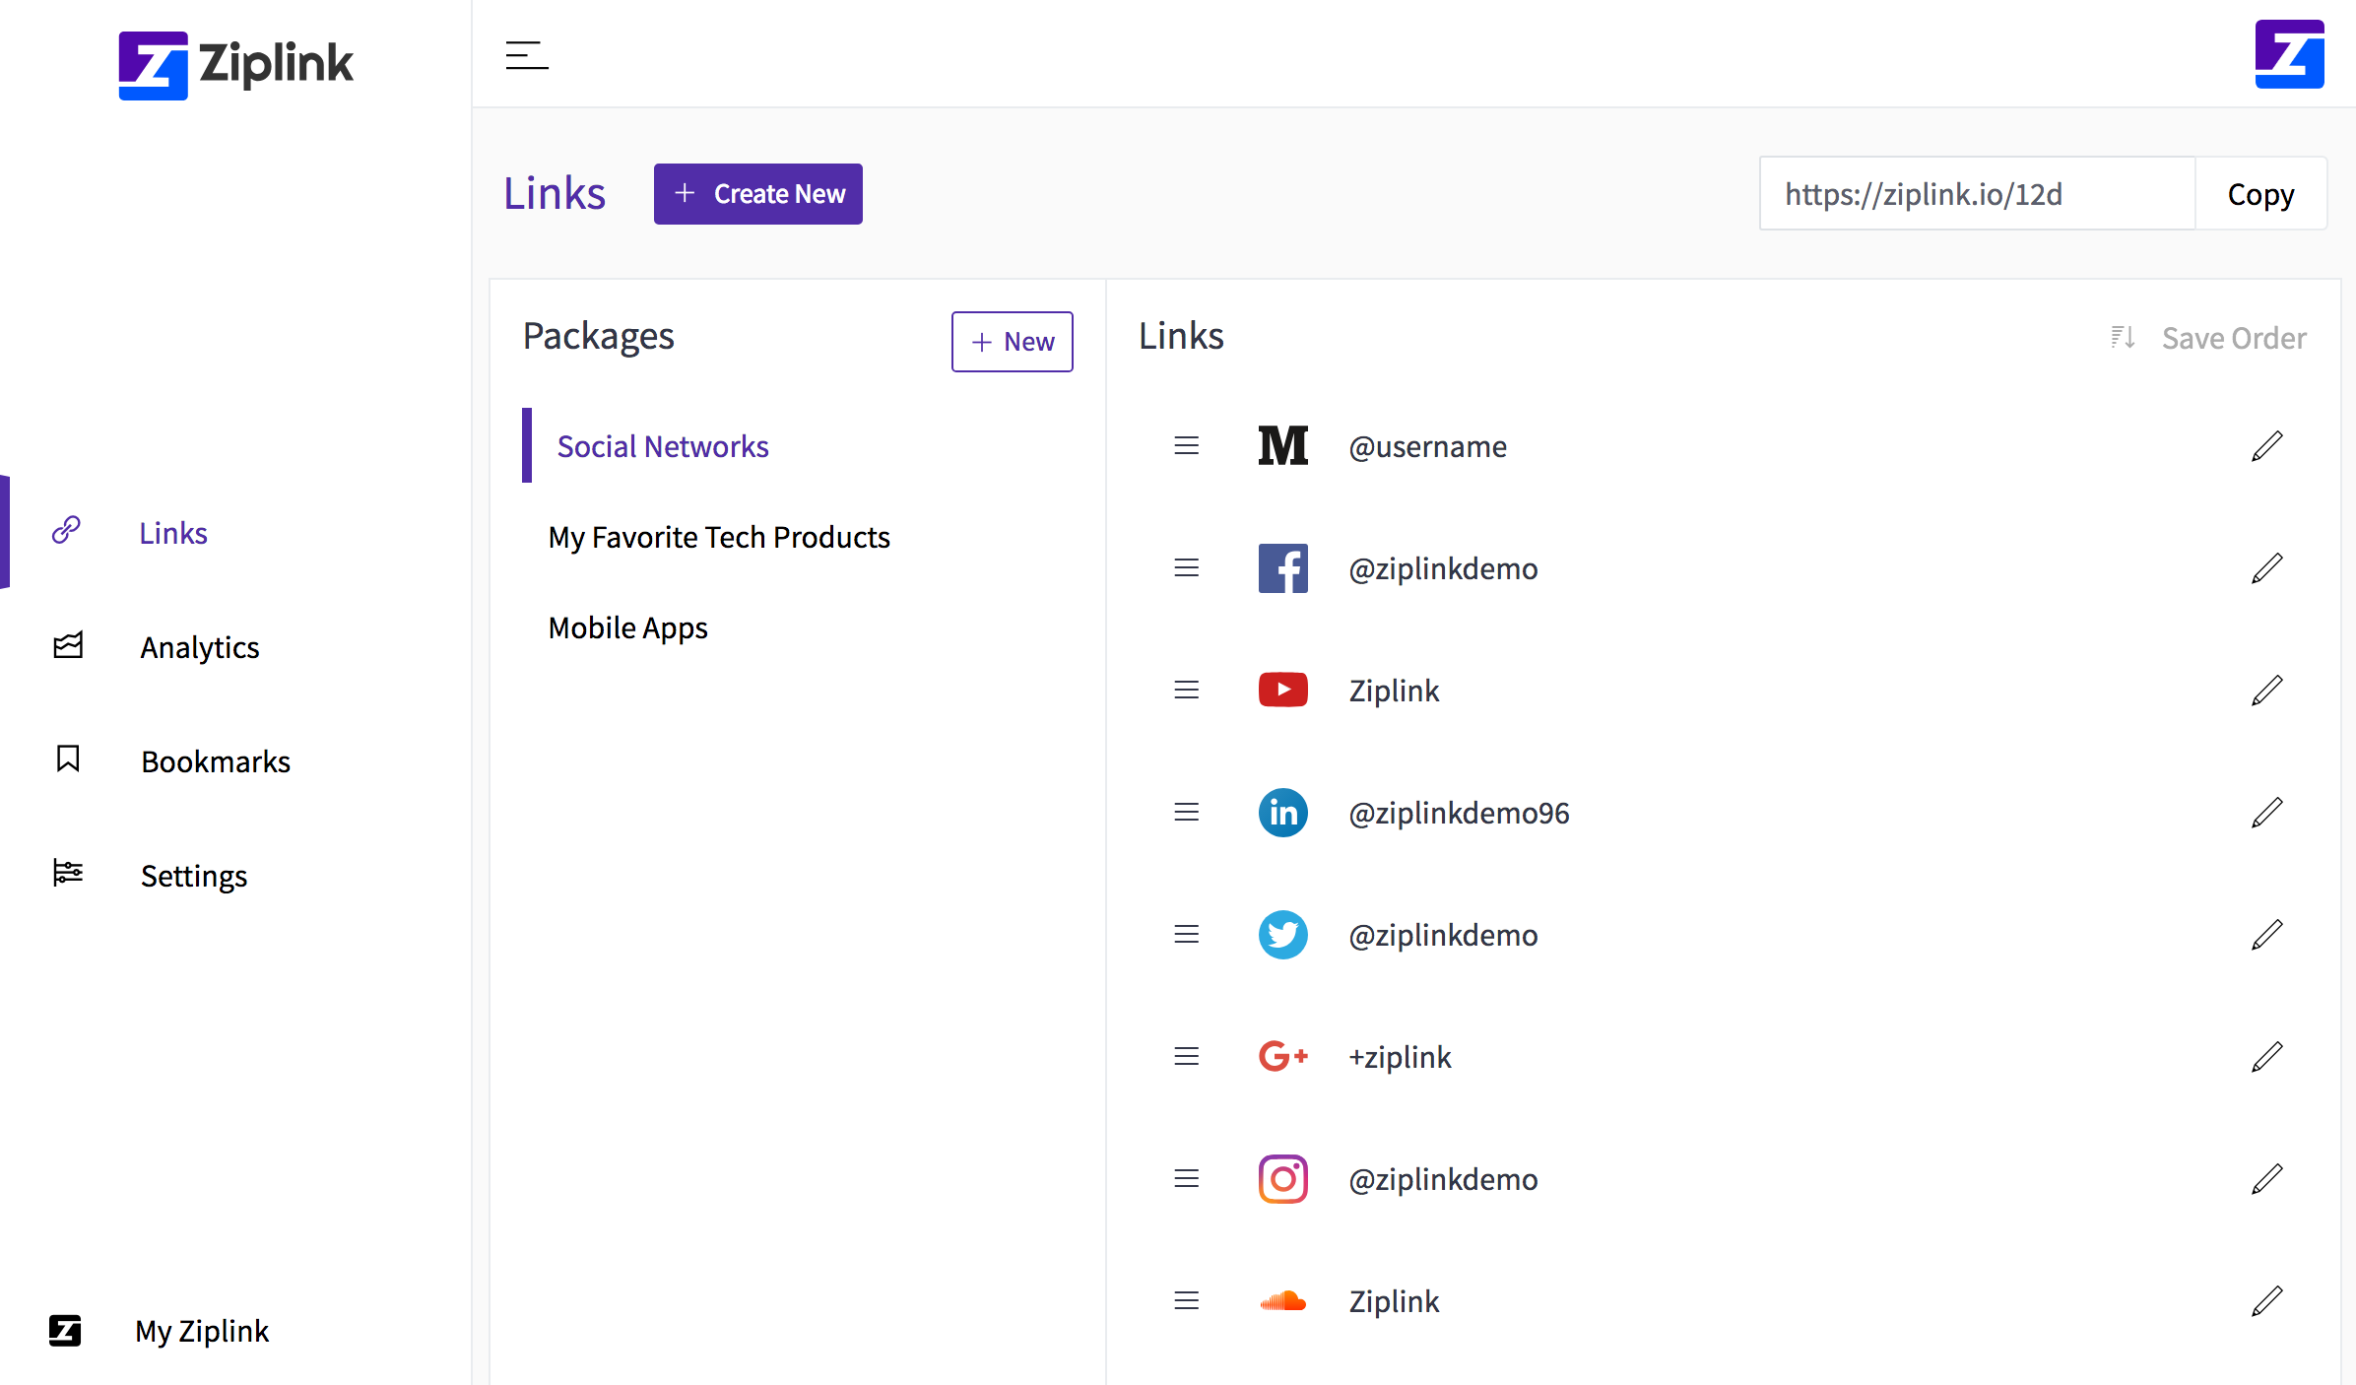Screen dimensions: 2356x1385
Task: Go to My Ziplink page
Action: point(202,1331)
